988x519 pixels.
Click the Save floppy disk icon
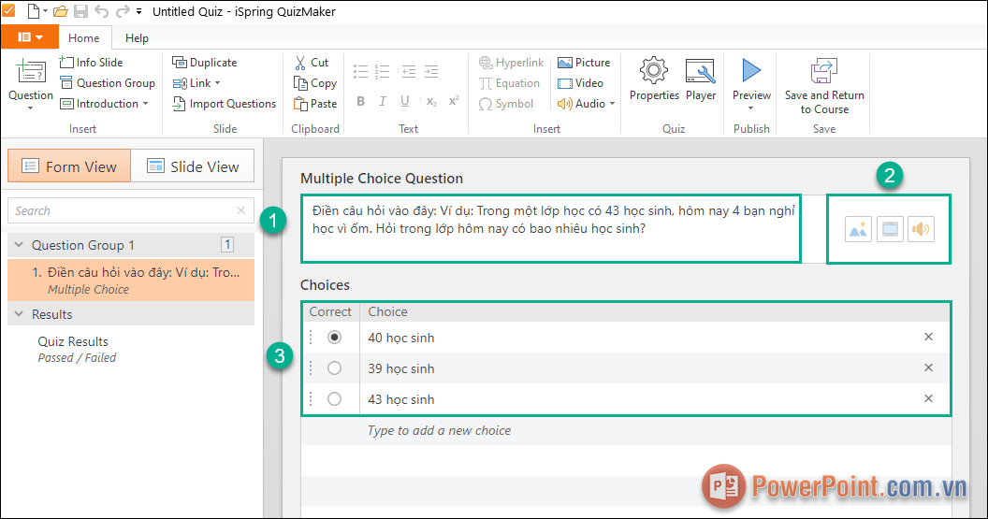pyautogui.click(x=80, y=11)
